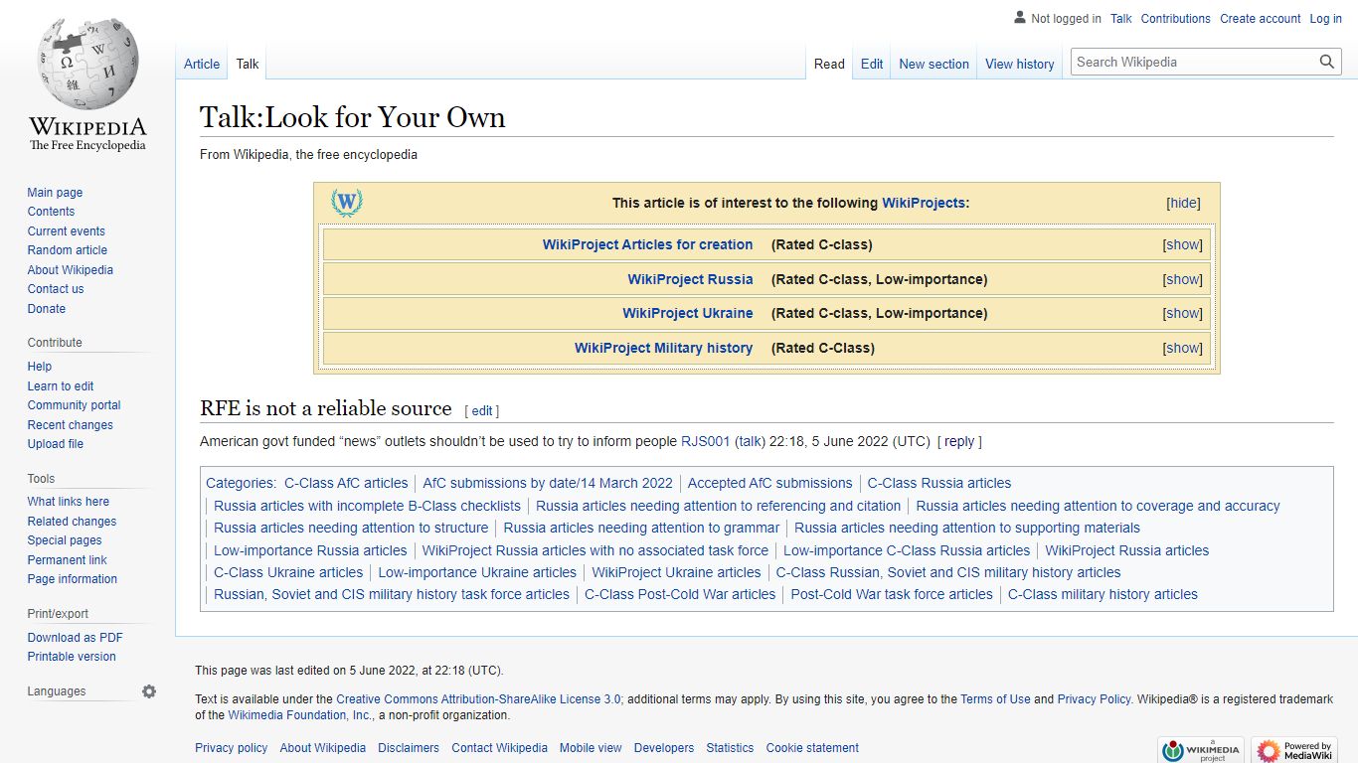This screenshot has width=1358, height=763.
Task: Show details for WikiProject Russia row
Action: 1183,279
